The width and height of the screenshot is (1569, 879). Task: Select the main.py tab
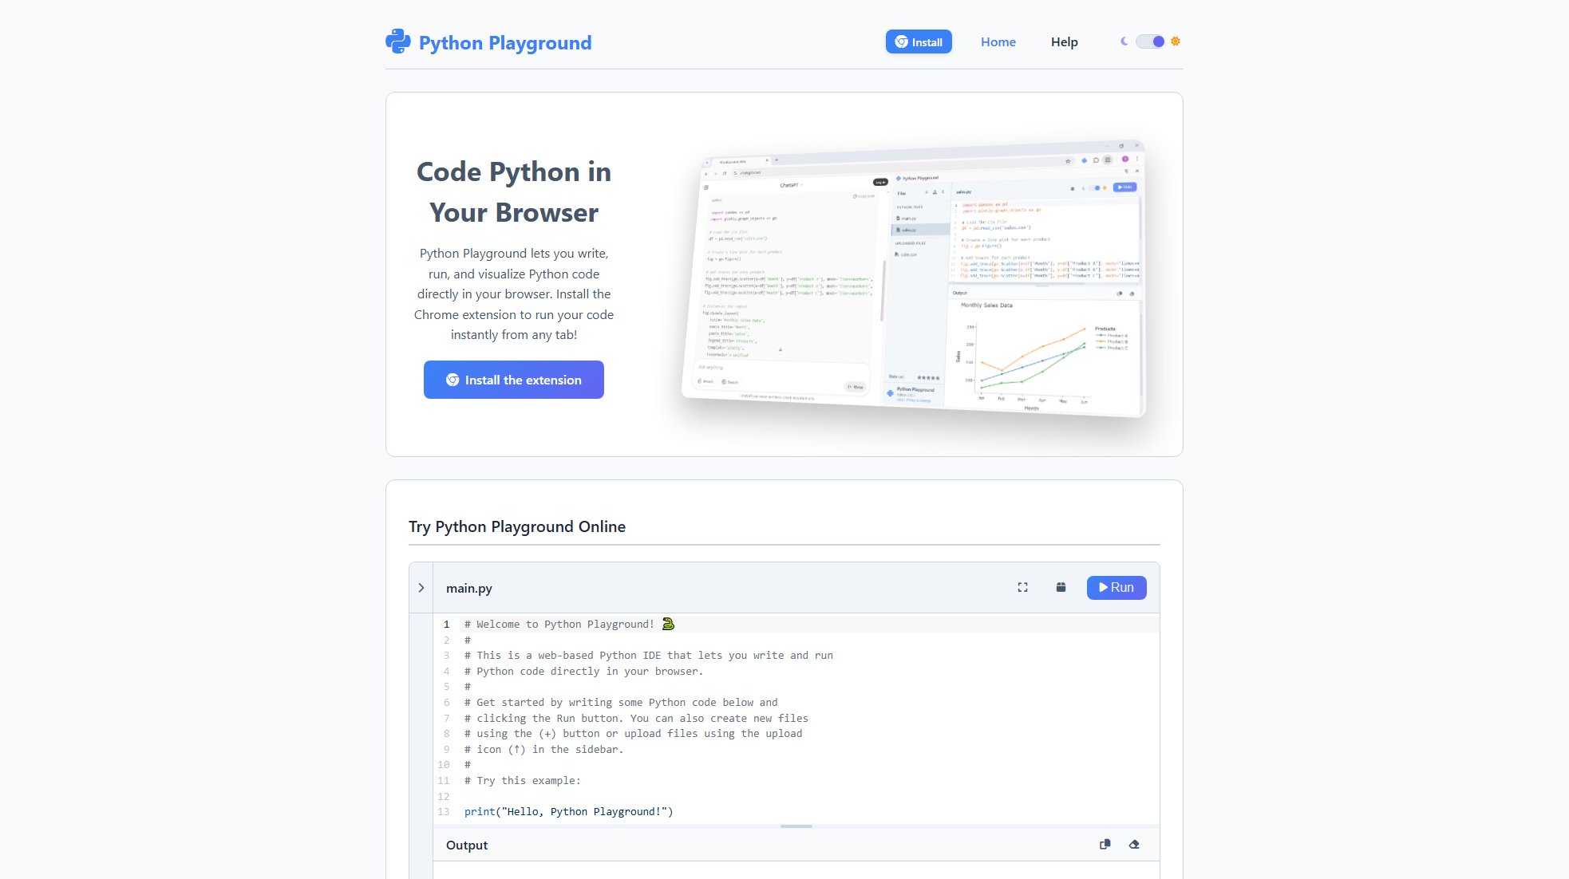(469, 588)
